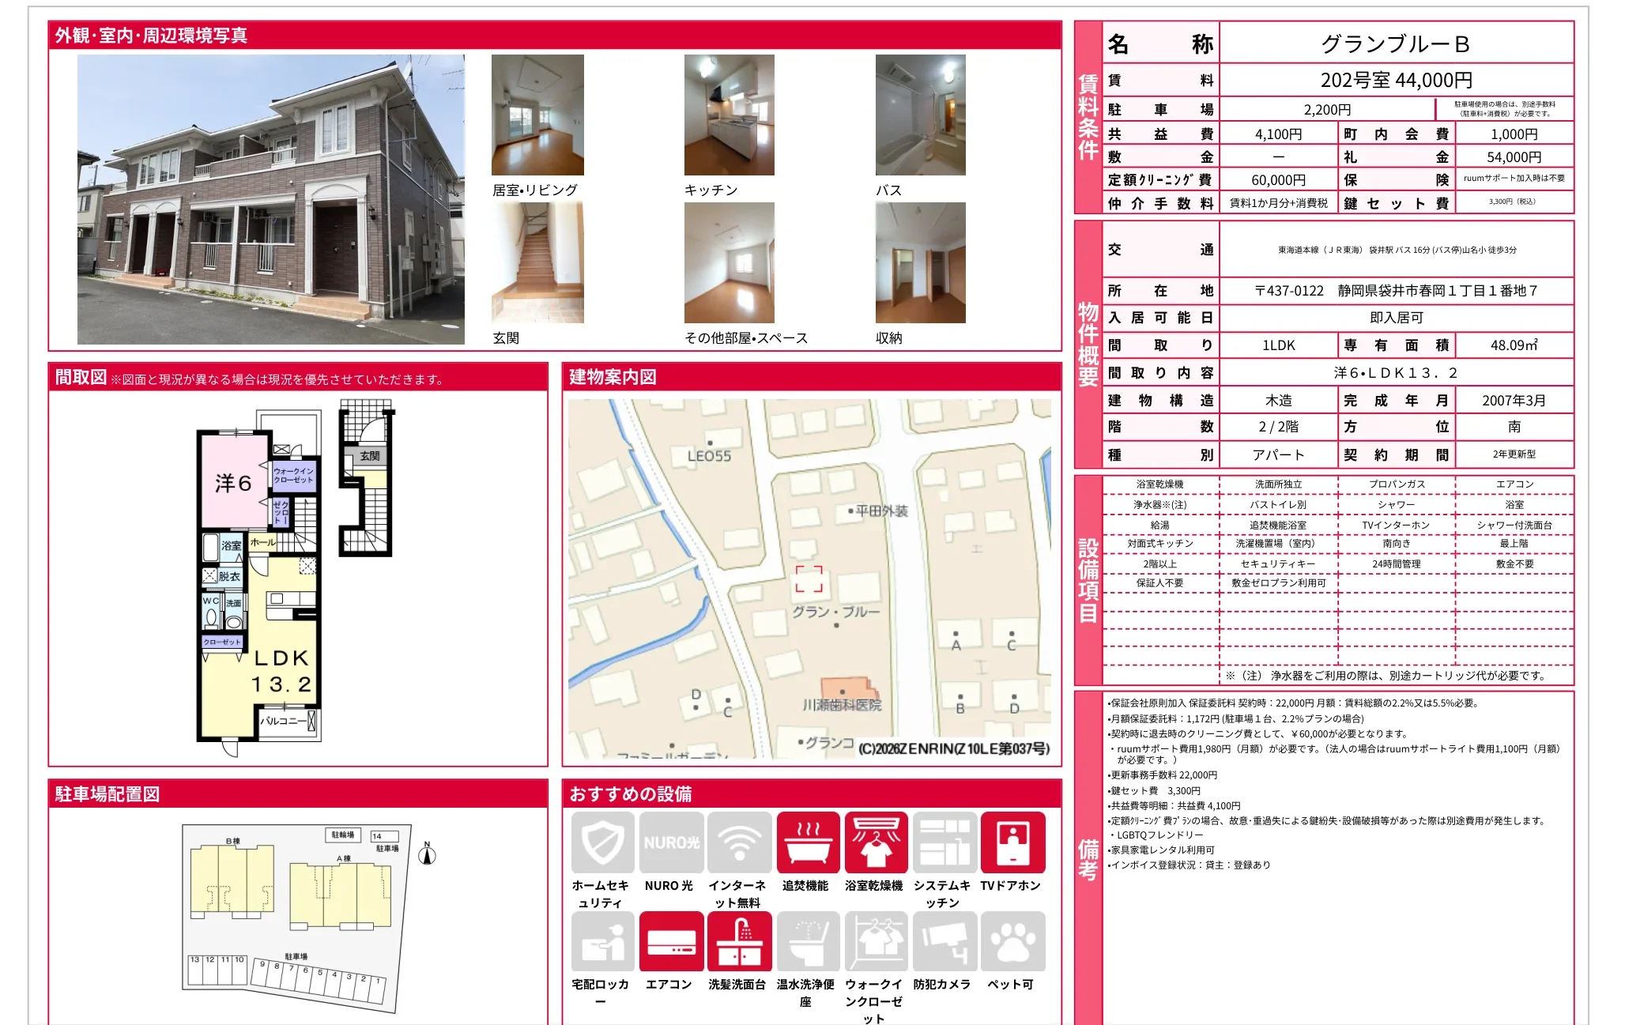Open the 居室・リビング photo
The height and width of the screenshot is (1025, 1625).
(x=537, y=115)
